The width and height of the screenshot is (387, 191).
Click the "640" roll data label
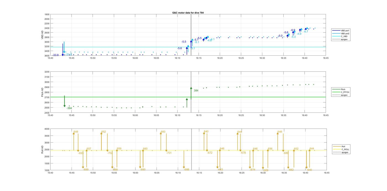pyautogui.click(x=206, y=131)
